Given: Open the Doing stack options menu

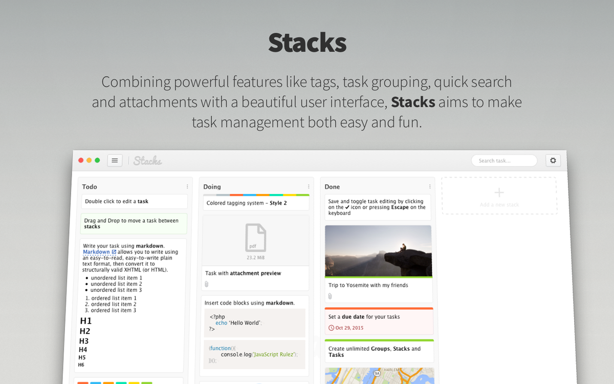Looking at the screenshot, I should pos(309,186).
